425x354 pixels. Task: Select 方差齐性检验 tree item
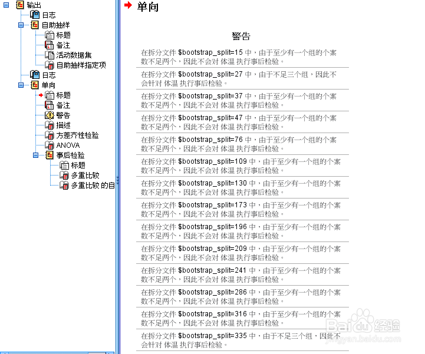[78, 135]
